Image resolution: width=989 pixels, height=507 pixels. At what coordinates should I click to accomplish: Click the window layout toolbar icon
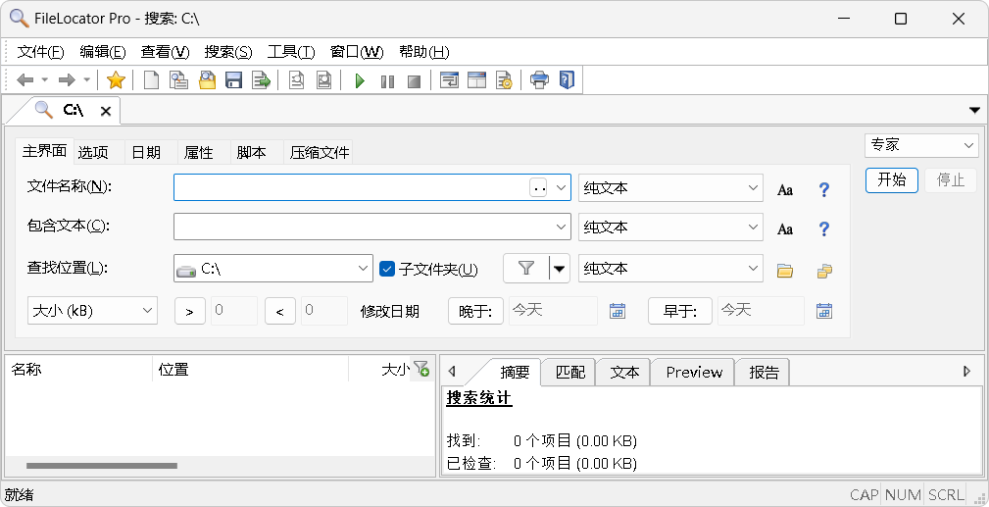[x=476, y=80]
